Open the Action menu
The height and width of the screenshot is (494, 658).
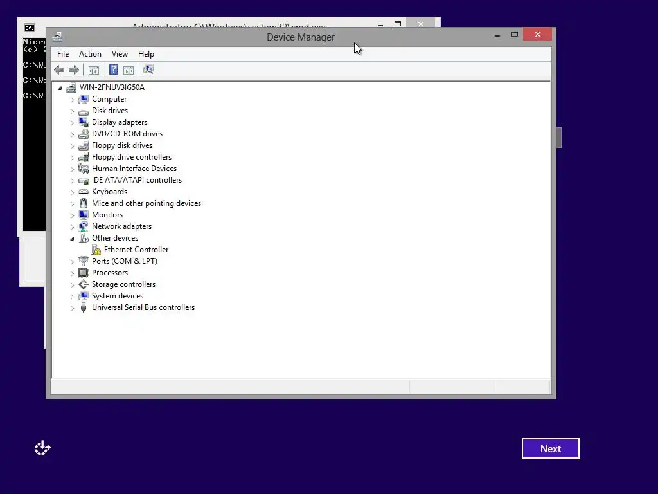(x=90, y=54)
